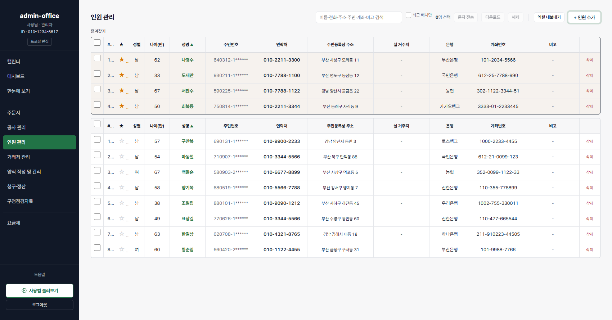The height and width of the screenshot is (320, 612).
Task: Remove star from 도재만 row
Action: click(122, 75)
